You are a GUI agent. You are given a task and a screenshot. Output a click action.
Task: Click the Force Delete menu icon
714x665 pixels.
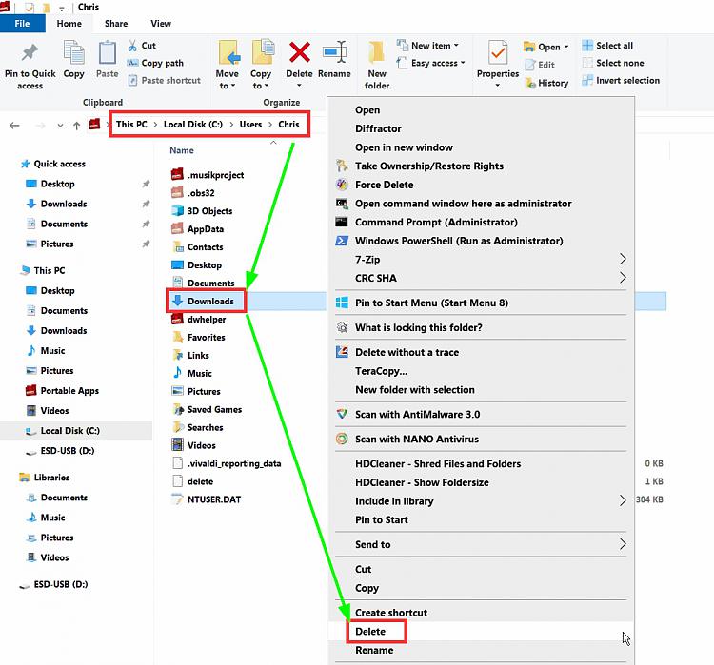click(342, 185)
